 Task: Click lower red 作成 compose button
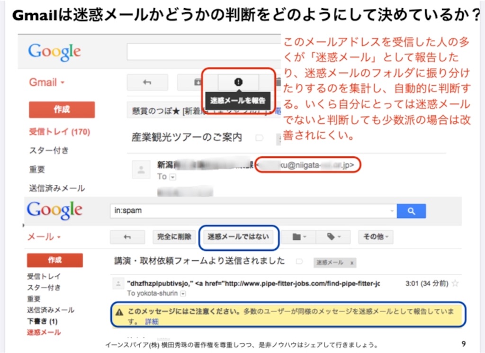pos(55,260)
